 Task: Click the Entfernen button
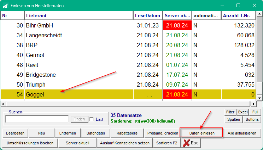[x=68, y=133]
